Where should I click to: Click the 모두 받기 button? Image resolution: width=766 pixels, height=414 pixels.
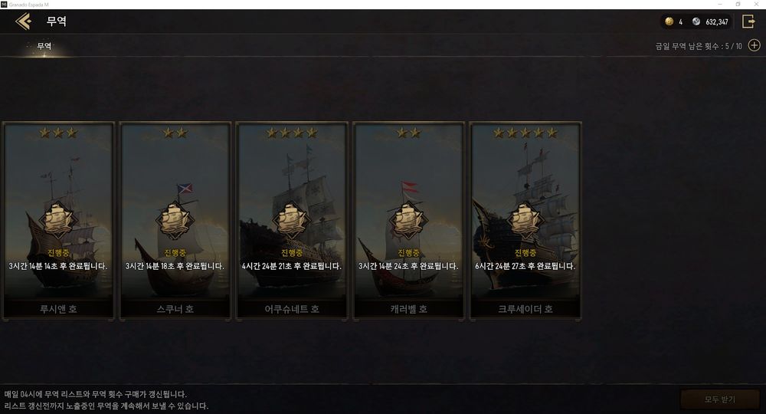[719, 399]
